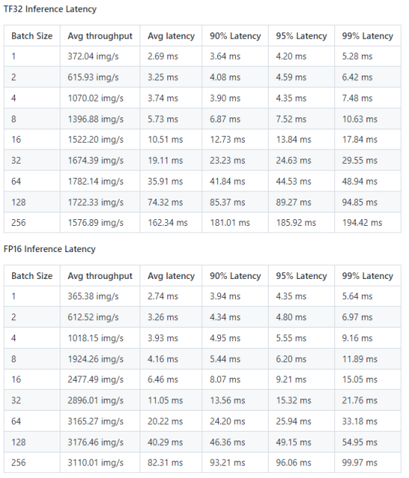Select the 3176.46 img/s throughput cell
The image size is (409, 478).
100,442
